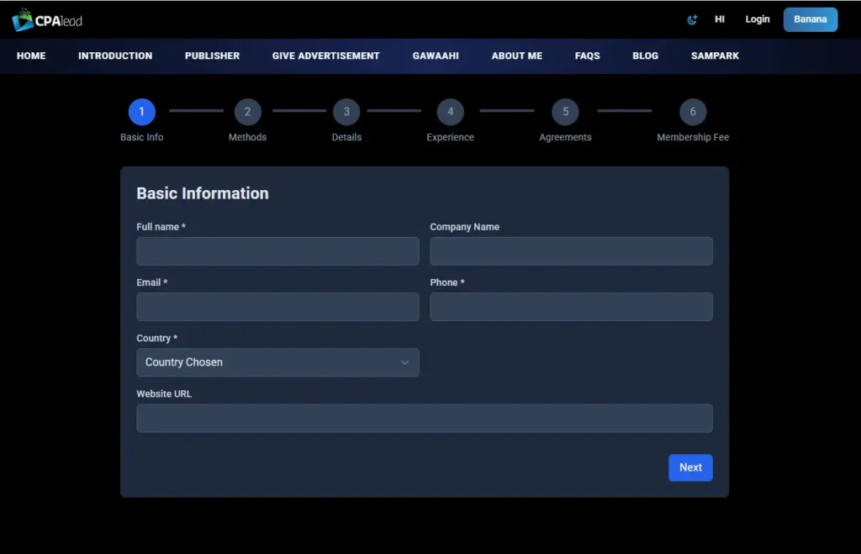Click the Basic Info step label

tap(141, 137)
